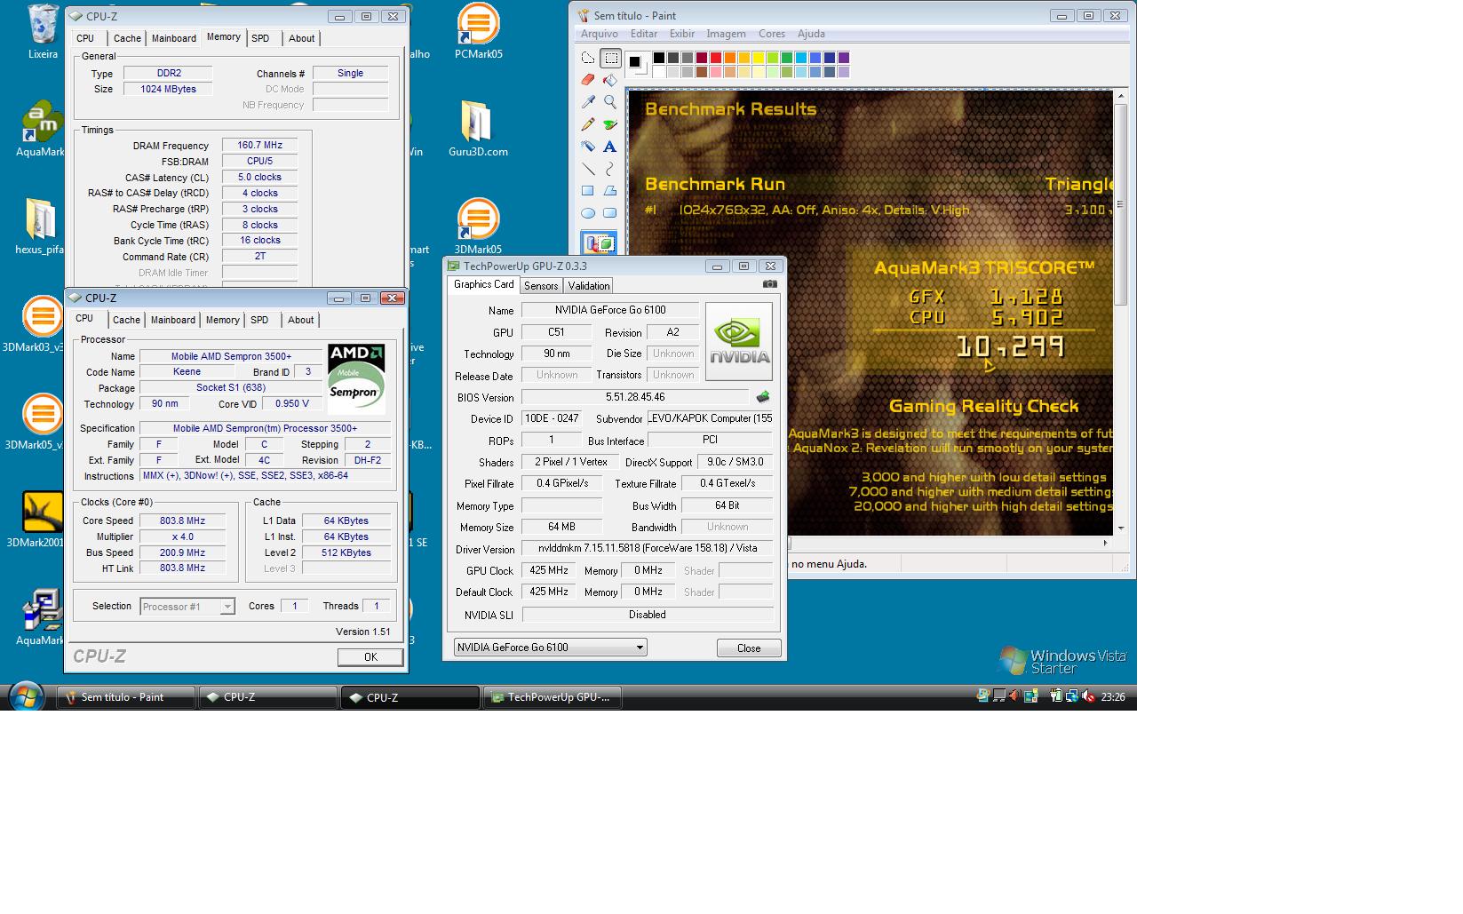Select the Rounded rectangle tool
This screenshot has height=914, width=1463.
pos(610,213)
